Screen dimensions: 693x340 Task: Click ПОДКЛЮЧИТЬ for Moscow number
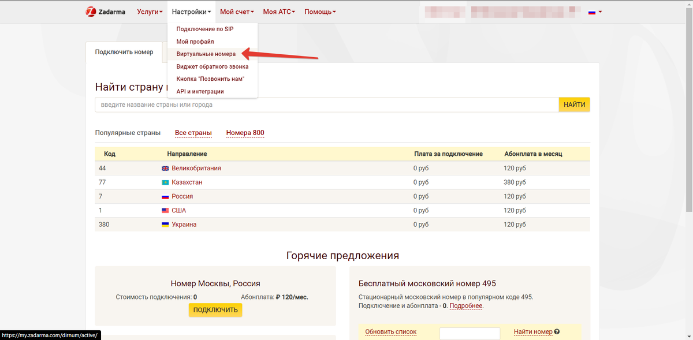click(x=215, y=310)
